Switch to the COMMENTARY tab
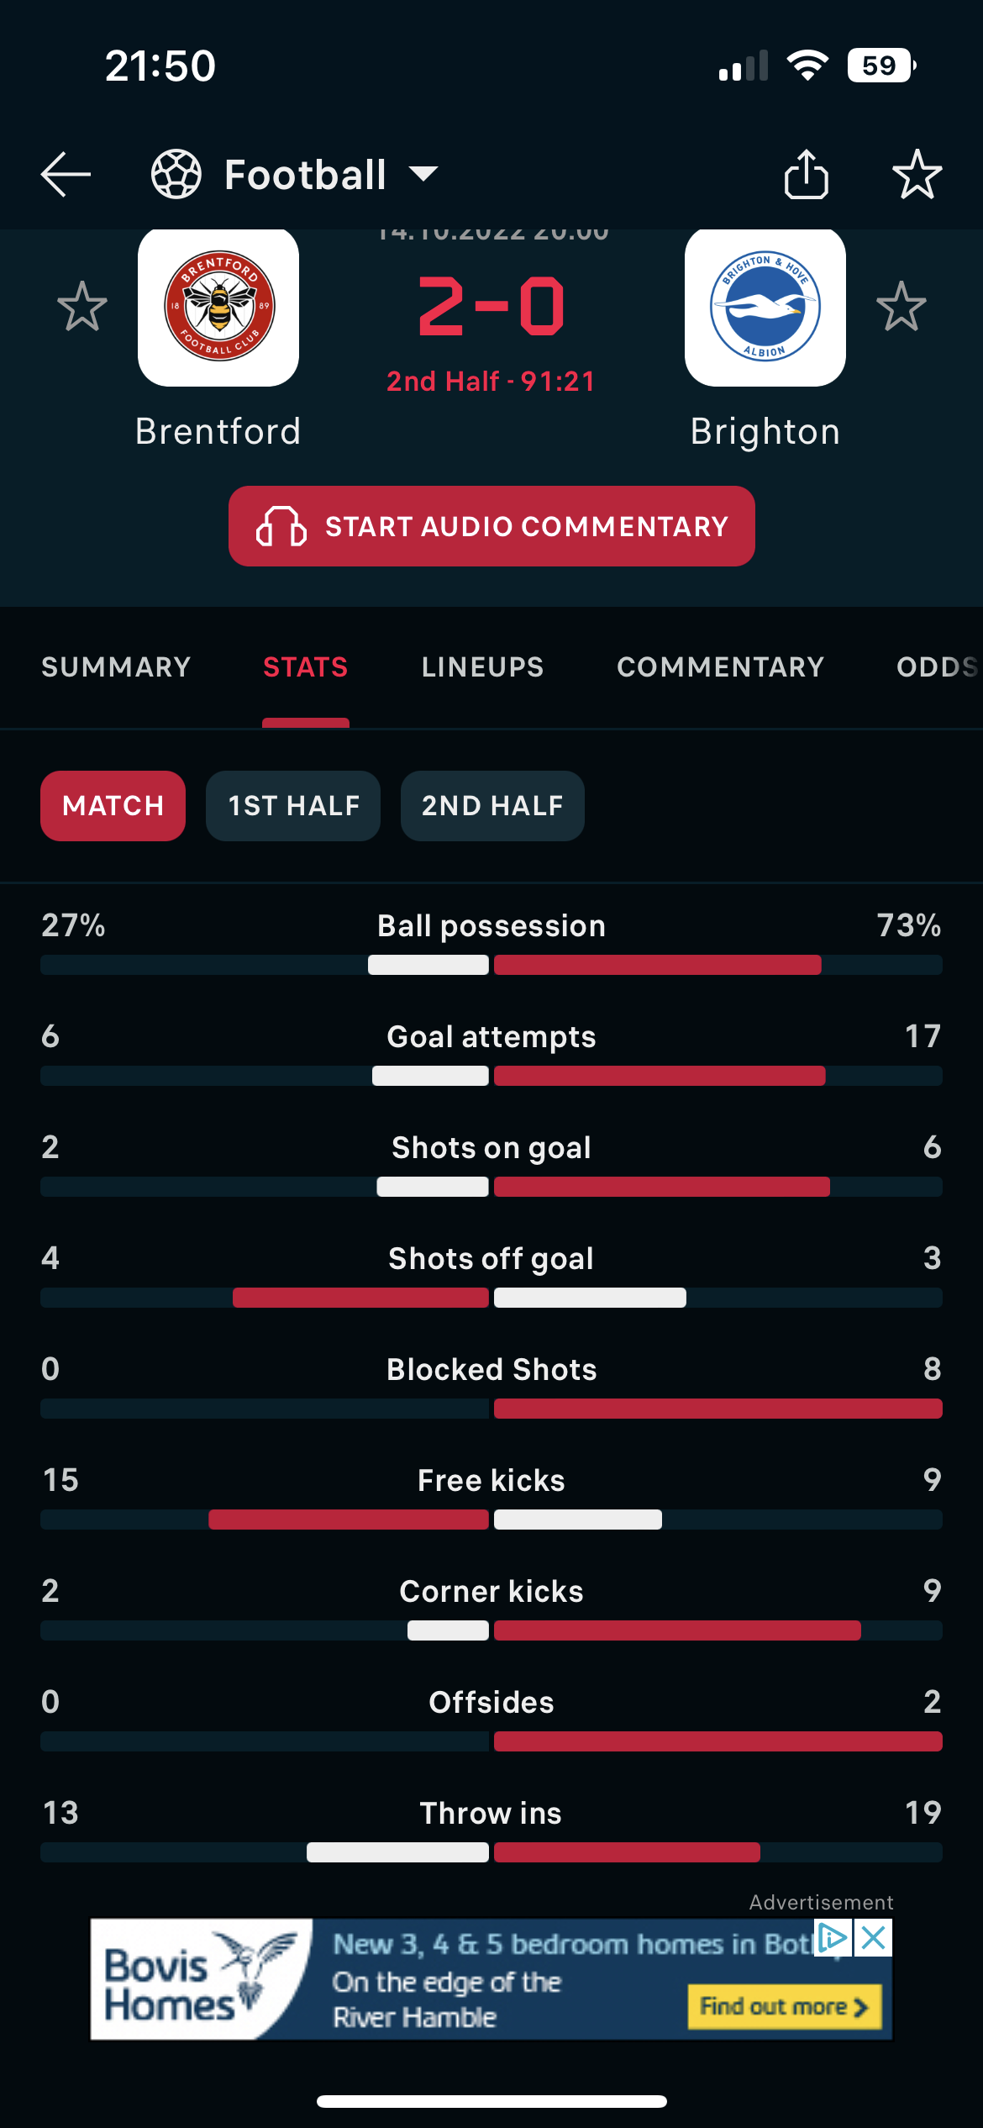The height and width of the screenshot is (2128, 983). click(721, 667)
